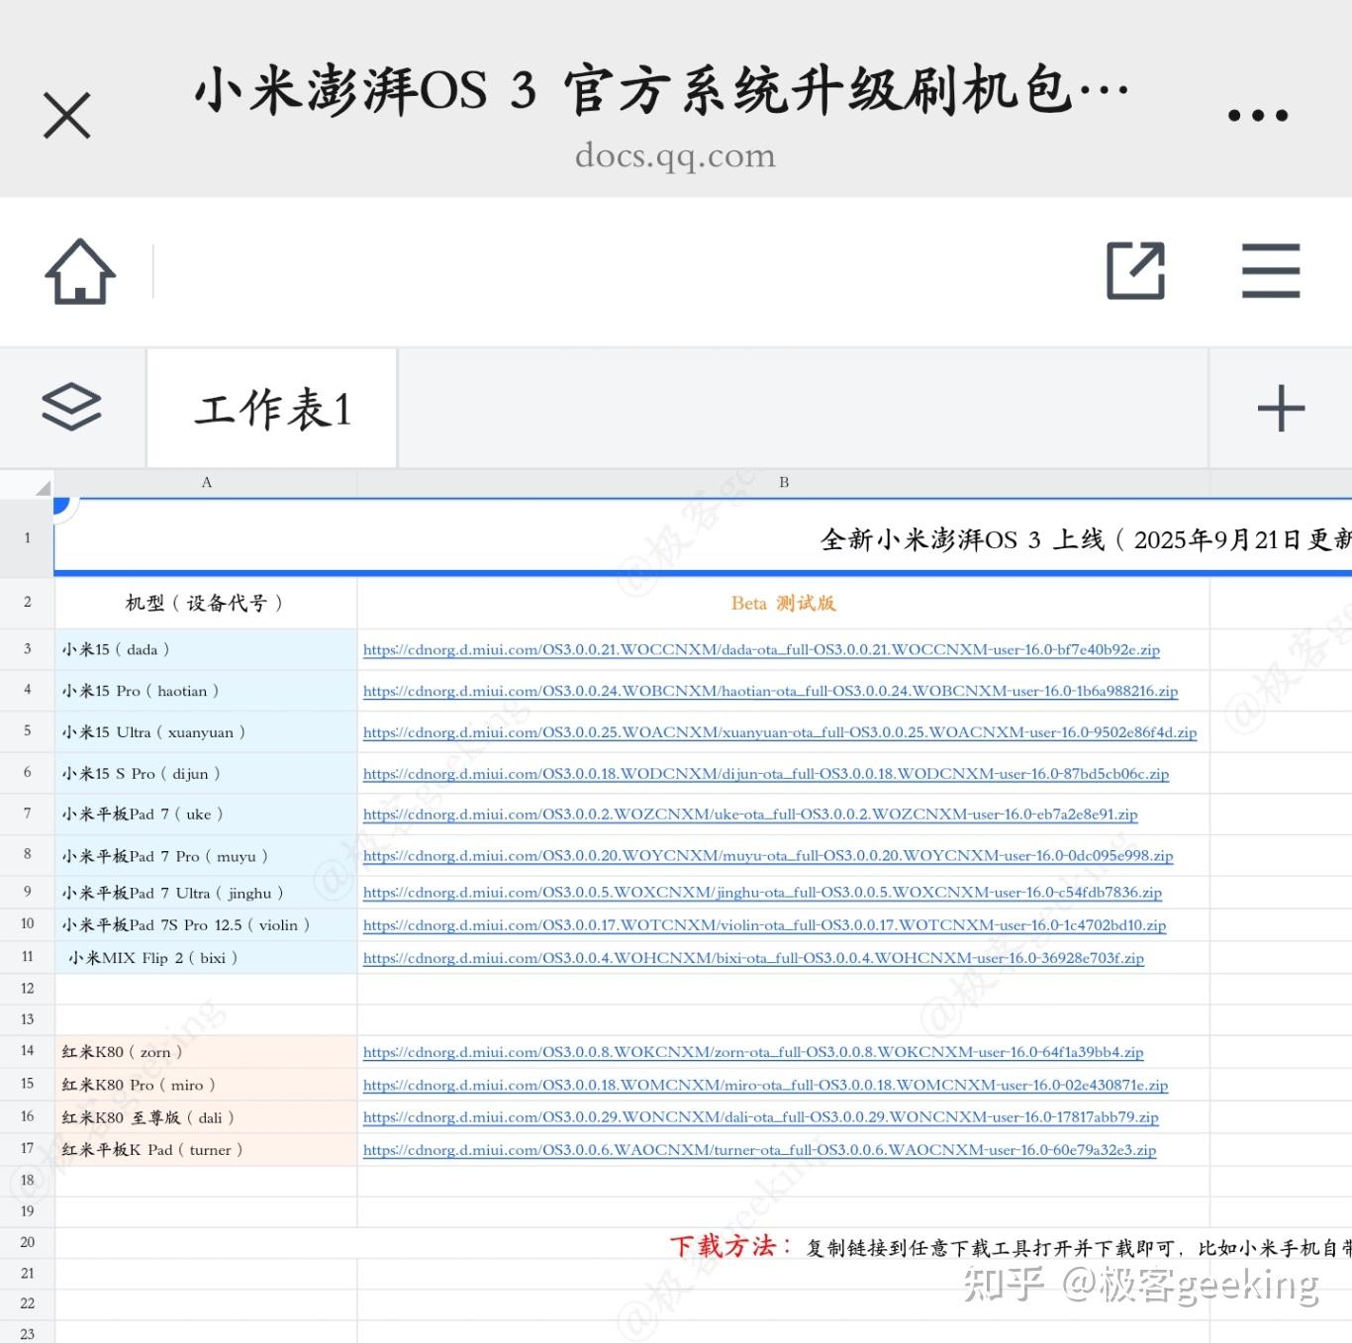The width and height of the screenshot is (1352, 1343).
Task: Select the Beta 测试版 header cell
Action: (783, 603)
